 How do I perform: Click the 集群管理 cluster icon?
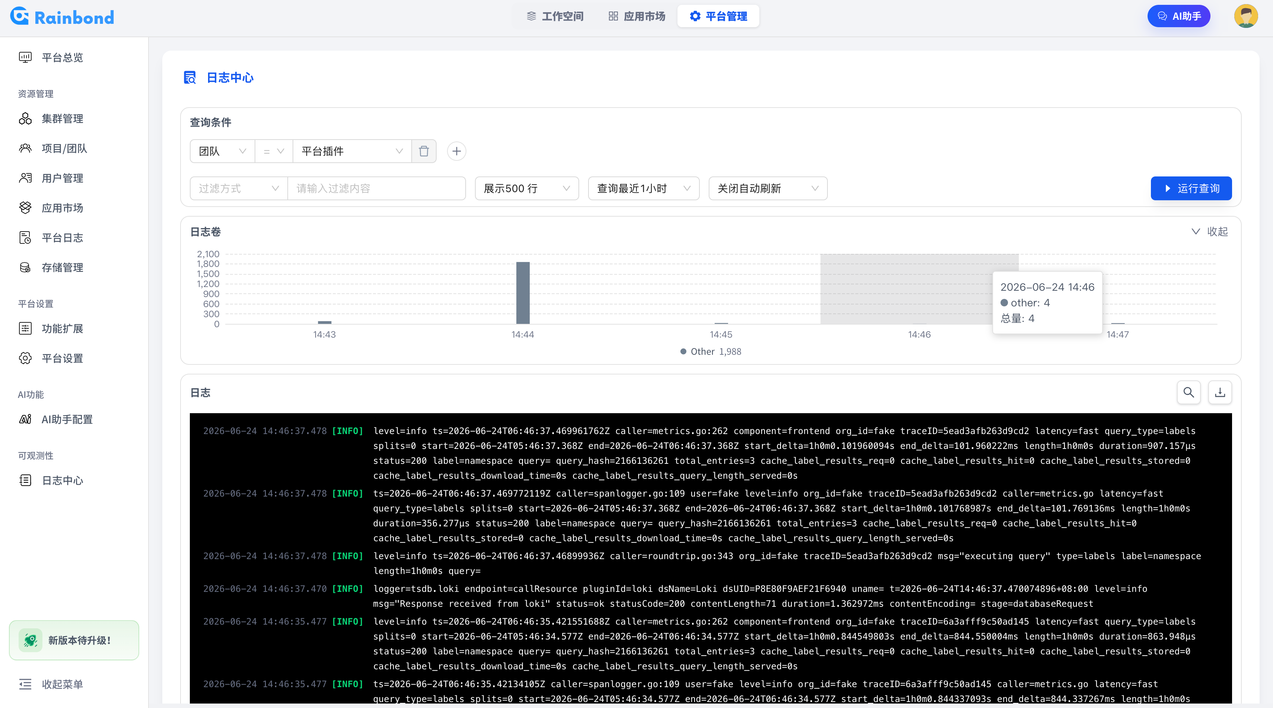[25, 119]
